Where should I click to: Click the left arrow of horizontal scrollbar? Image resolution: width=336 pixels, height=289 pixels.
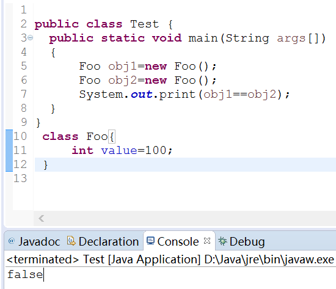[x=42, y=219]
